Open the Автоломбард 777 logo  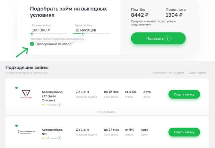pos(26,94)
